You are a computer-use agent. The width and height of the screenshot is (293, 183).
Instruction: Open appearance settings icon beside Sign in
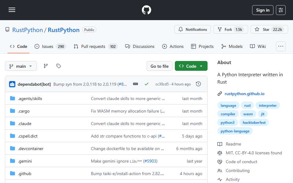(x=281, y=10)
